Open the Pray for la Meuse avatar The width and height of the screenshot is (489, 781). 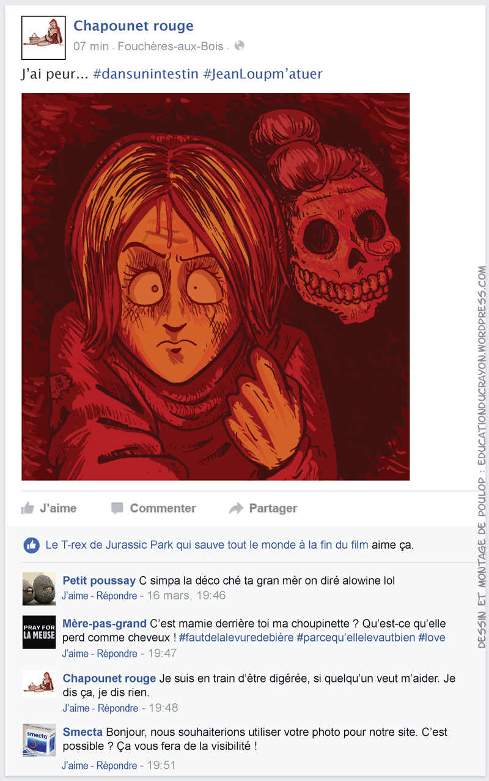tap(39, 632)
